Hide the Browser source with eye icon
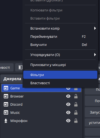This screenshot has width=100, height=138. (x=68, y=96)
